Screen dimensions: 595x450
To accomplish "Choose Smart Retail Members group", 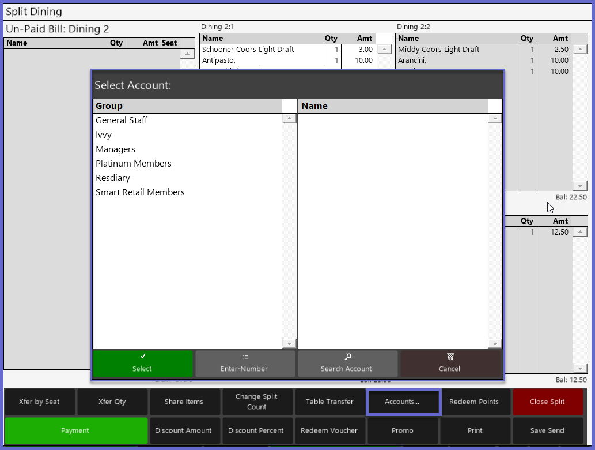I will (140, 192).
